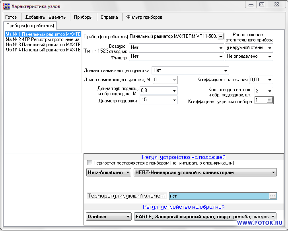288x231 pixels.
Task: Open the Herz-Armaturen manufacturer dropdown
Action: tap(127, 173)
